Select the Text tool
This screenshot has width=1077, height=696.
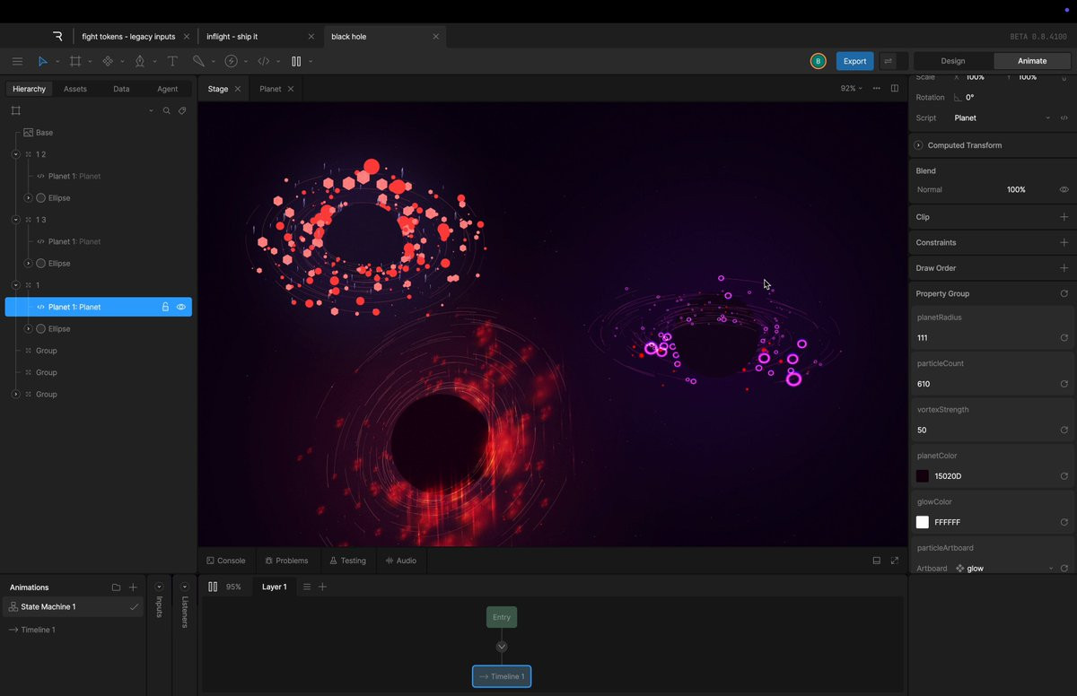pyautogui.click(x=172, y=61)
